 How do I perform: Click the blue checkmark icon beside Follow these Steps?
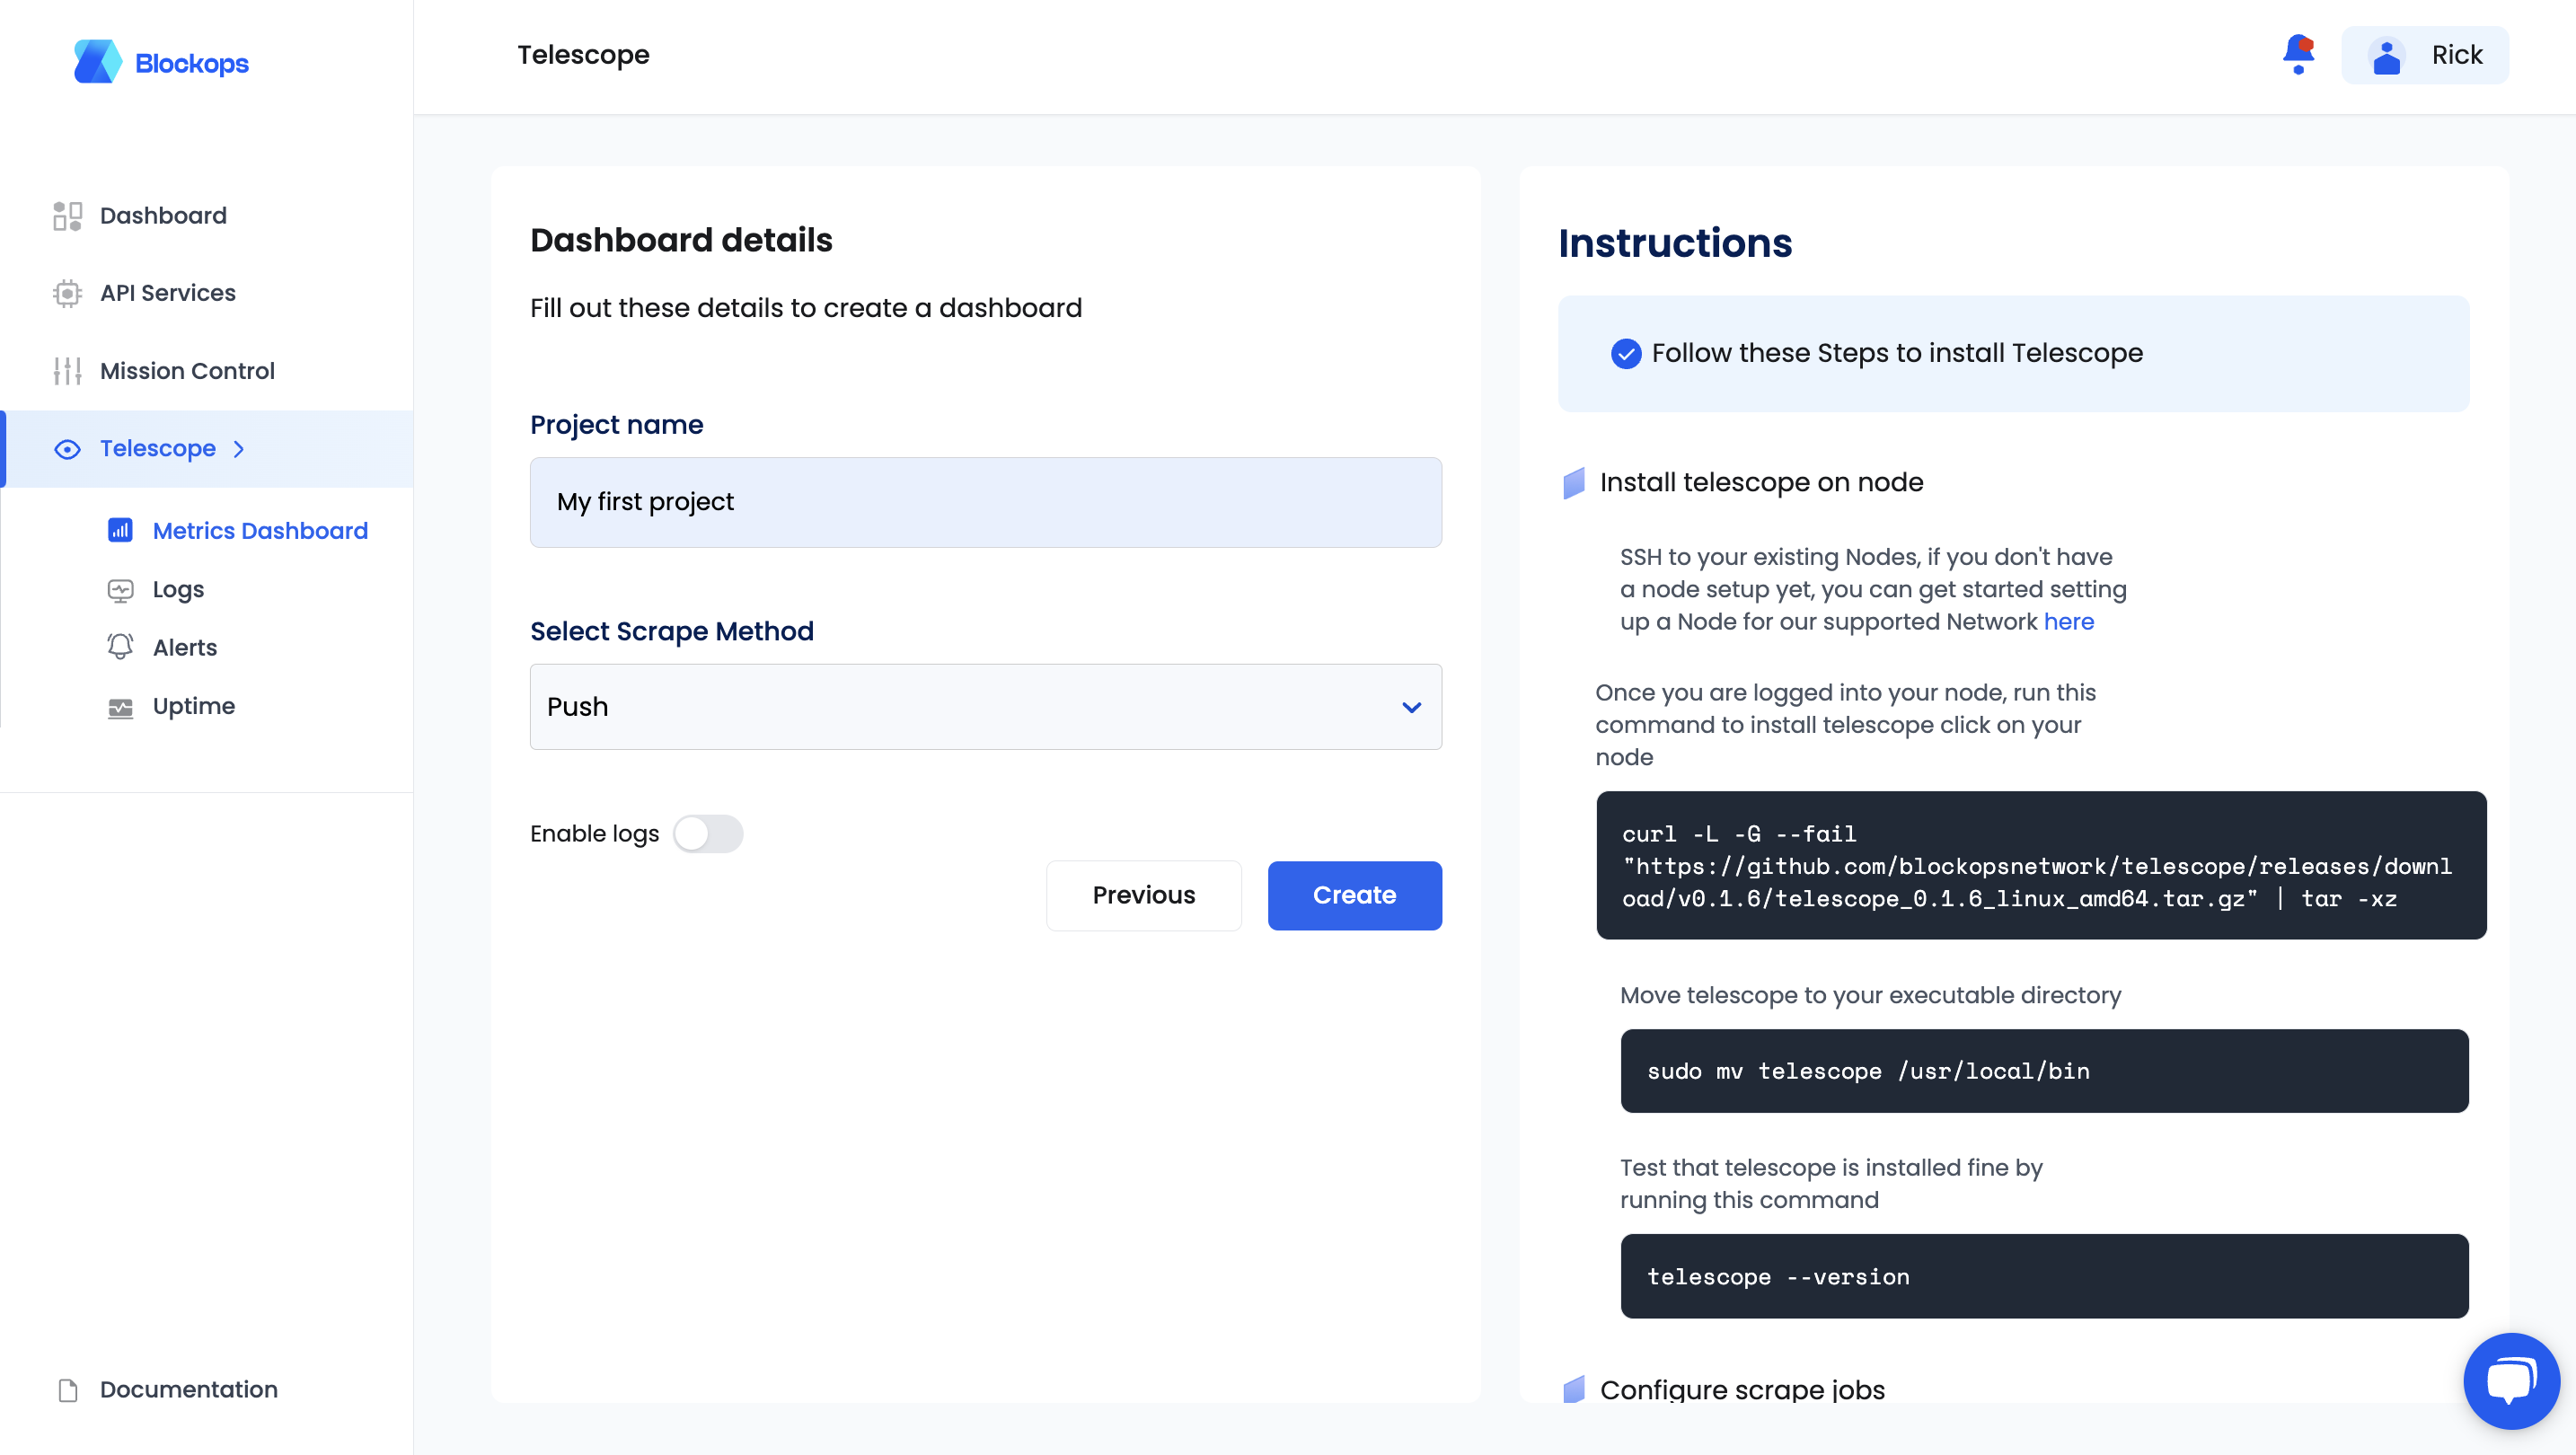pos(1626,353)
